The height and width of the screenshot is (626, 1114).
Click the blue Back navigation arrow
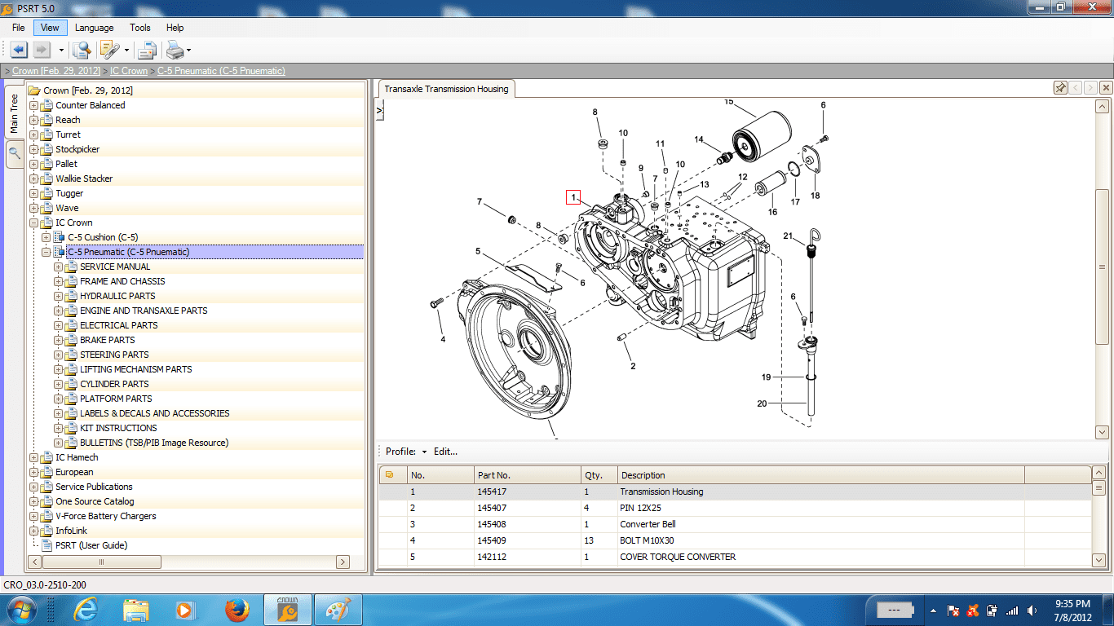(19, 50)
